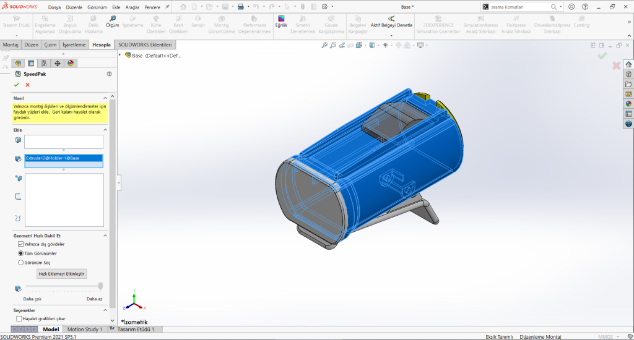Open the Design Library in the task pane

628,74
